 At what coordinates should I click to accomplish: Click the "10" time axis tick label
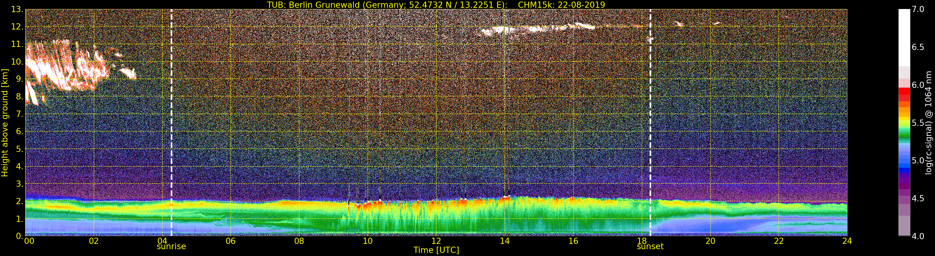point(368,241)
